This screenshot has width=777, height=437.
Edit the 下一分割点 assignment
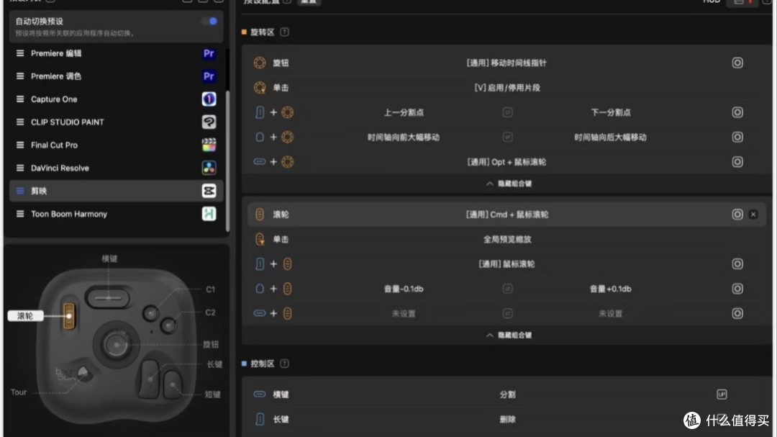click(611, 112)
